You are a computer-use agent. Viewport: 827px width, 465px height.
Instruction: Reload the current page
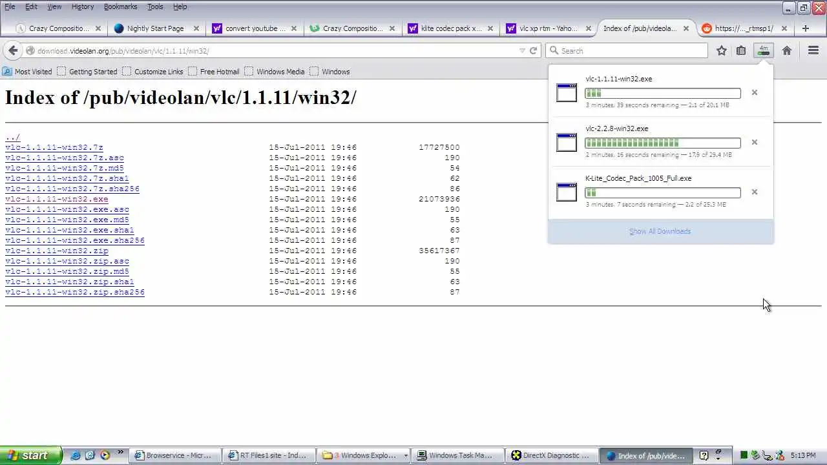coord(533,50)
